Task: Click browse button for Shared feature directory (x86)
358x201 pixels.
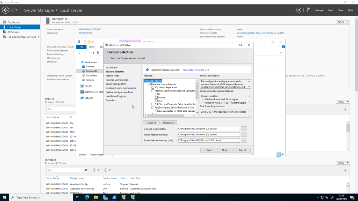Action: [x=244, y=140]
